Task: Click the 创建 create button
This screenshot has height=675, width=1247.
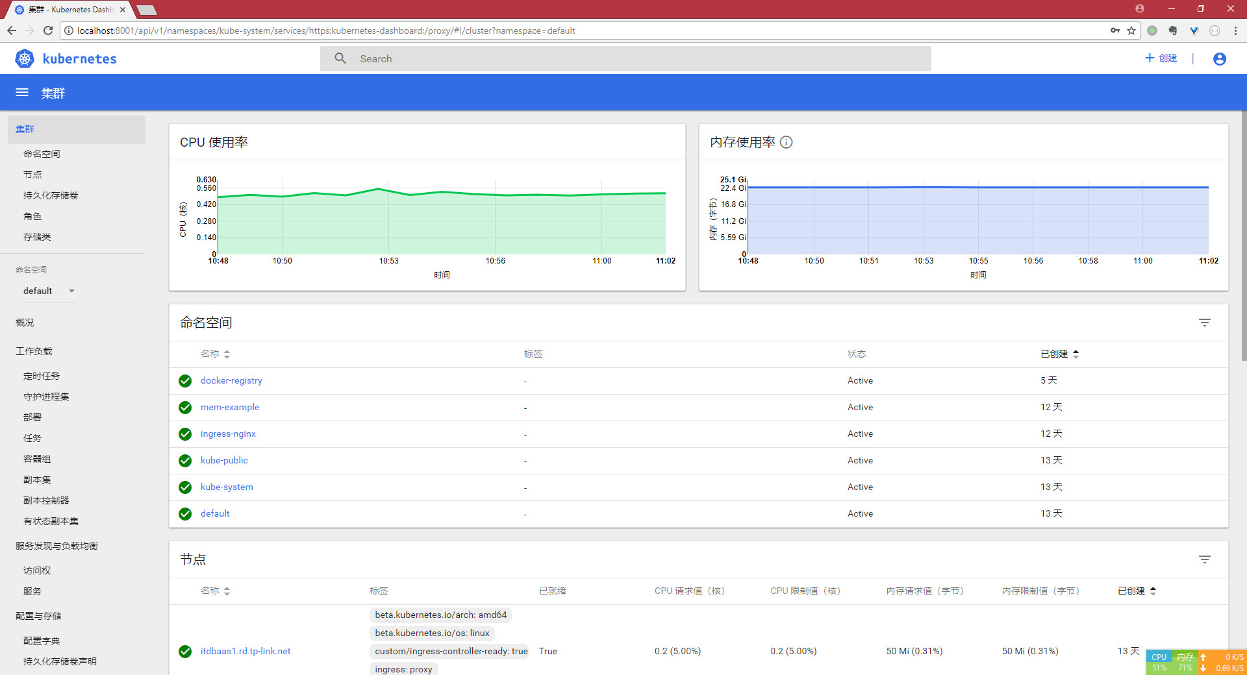Action: (x=1161, y=58)
